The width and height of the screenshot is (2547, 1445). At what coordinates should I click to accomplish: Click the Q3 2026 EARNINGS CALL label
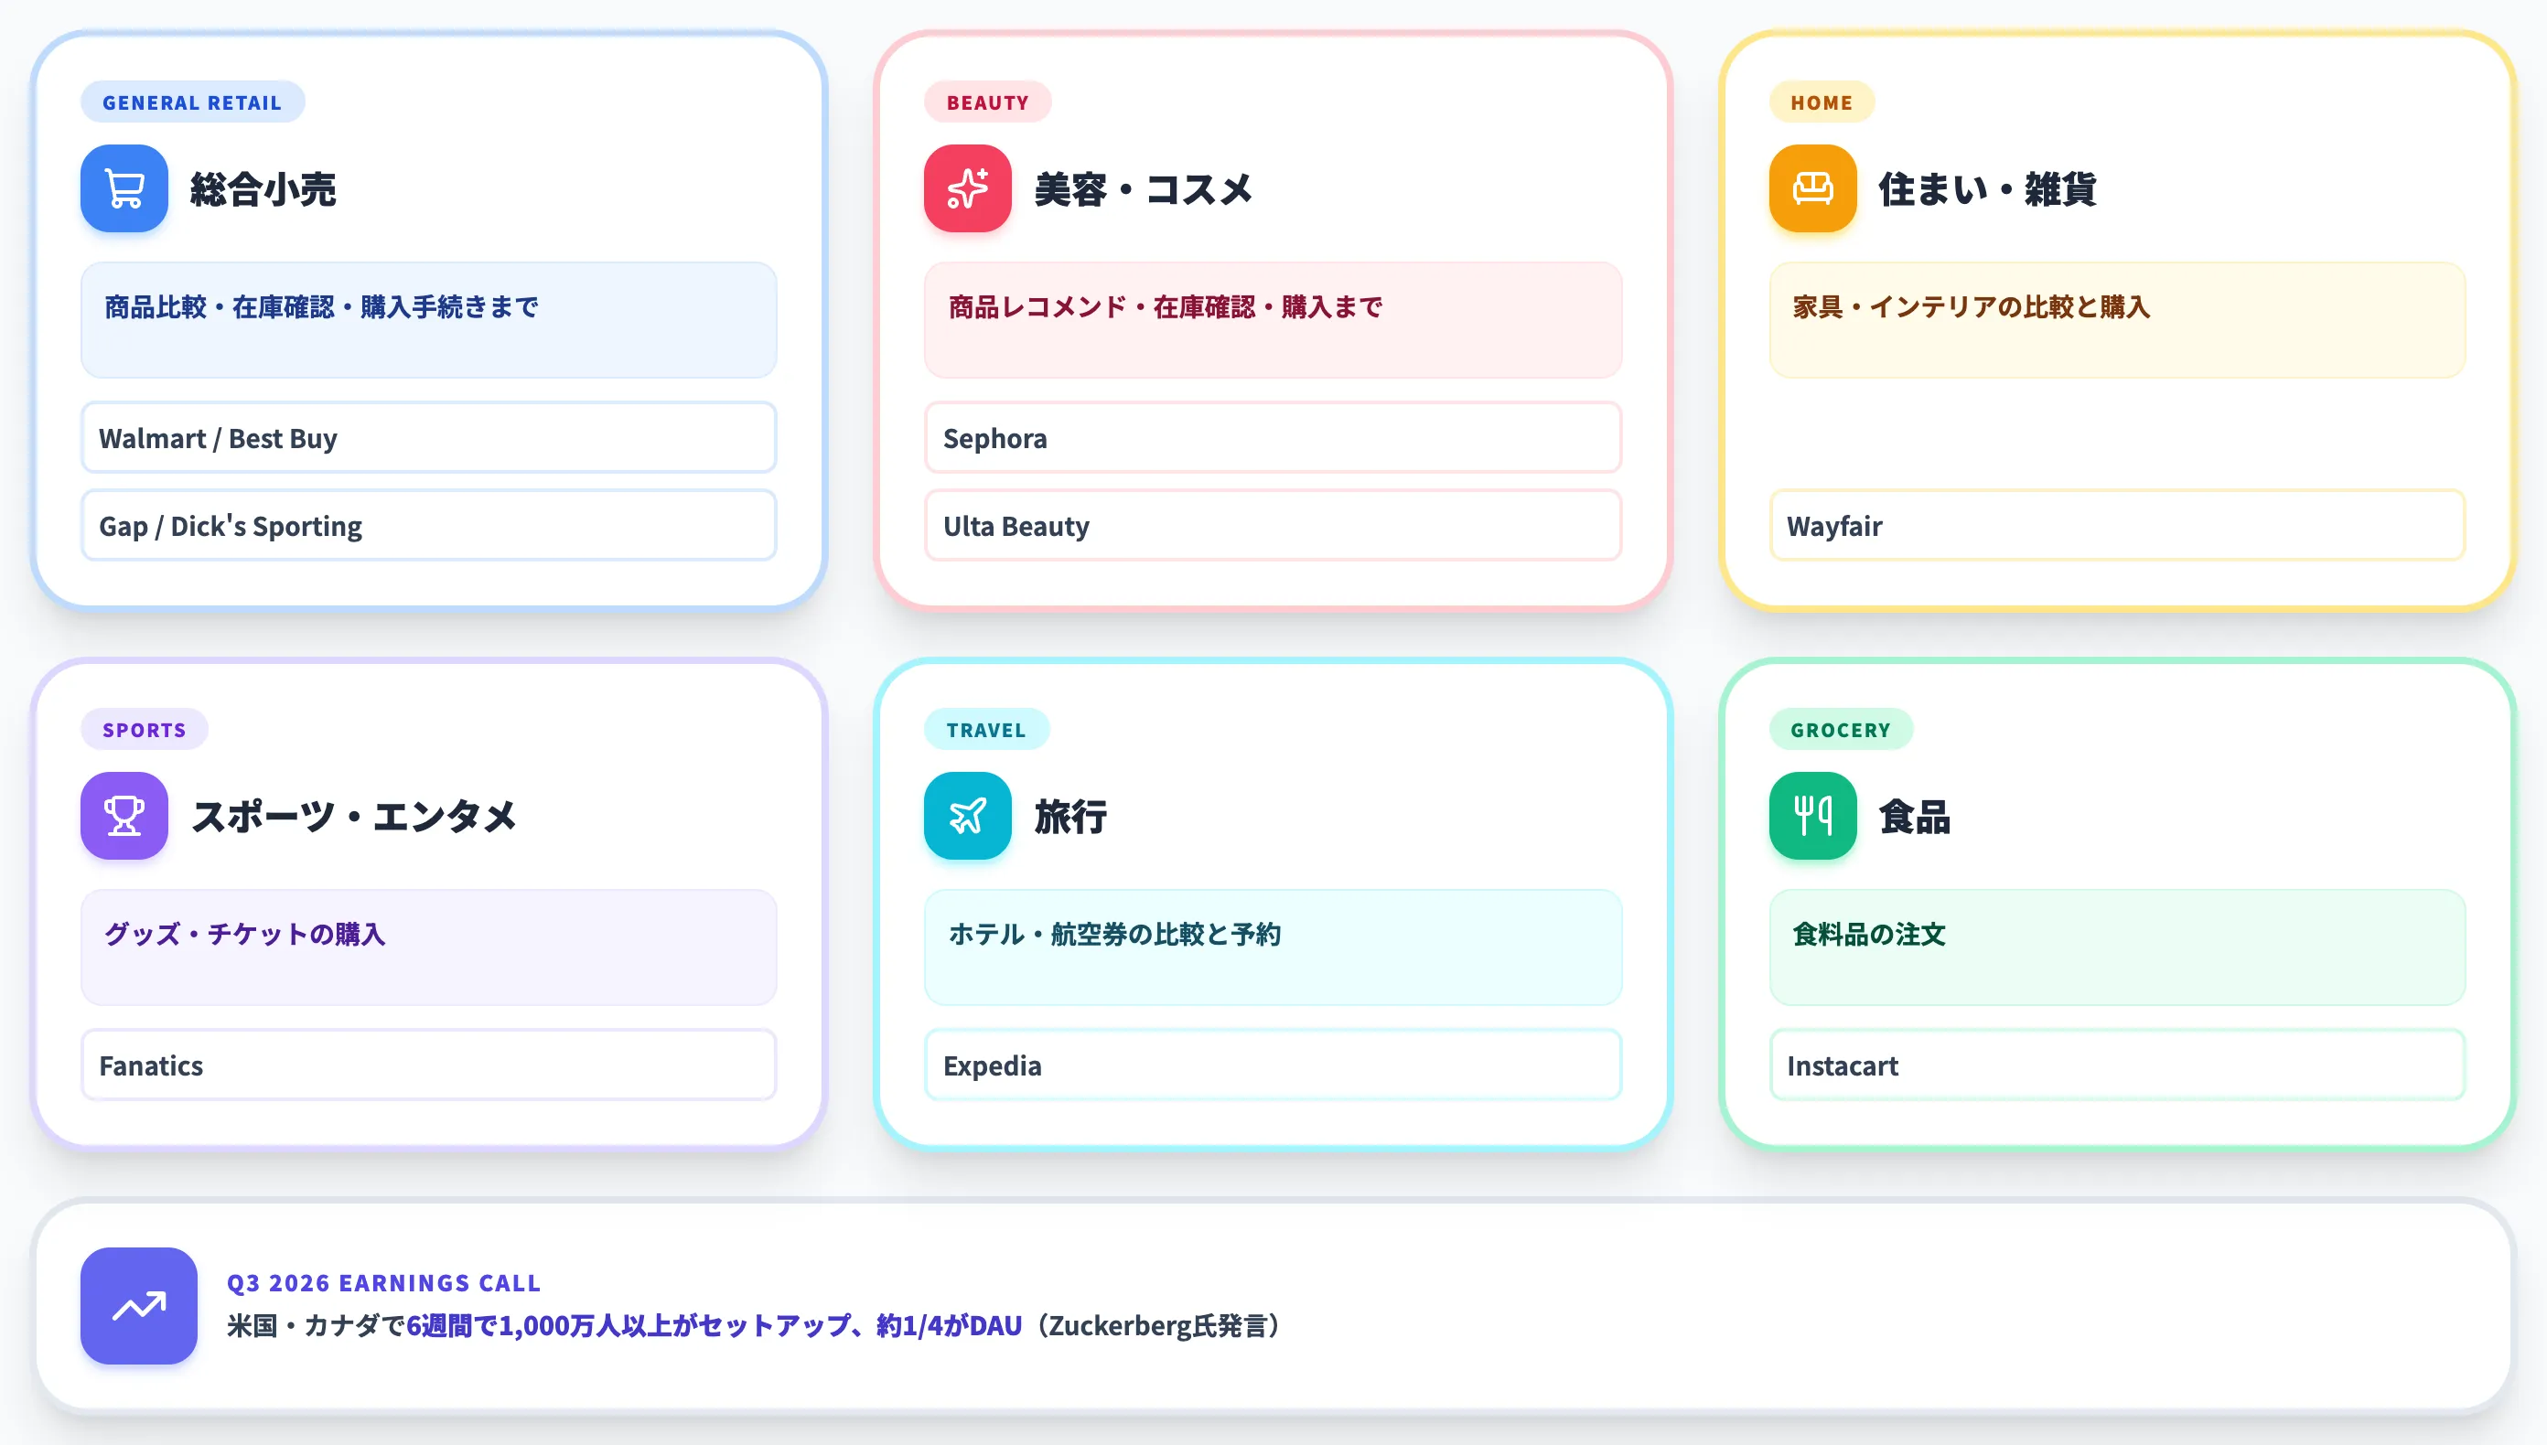pyautogui.click(x=384, y=1283)
